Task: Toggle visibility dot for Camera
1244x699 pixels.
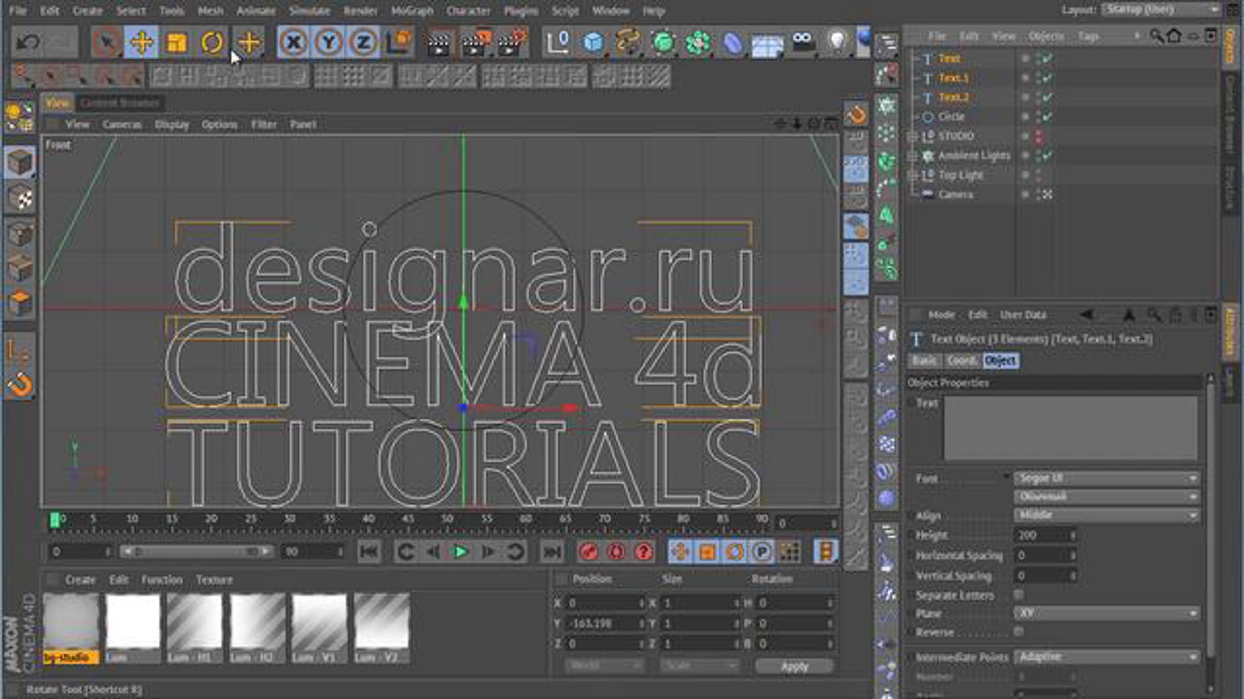Action: click(x=1025, y=195)
